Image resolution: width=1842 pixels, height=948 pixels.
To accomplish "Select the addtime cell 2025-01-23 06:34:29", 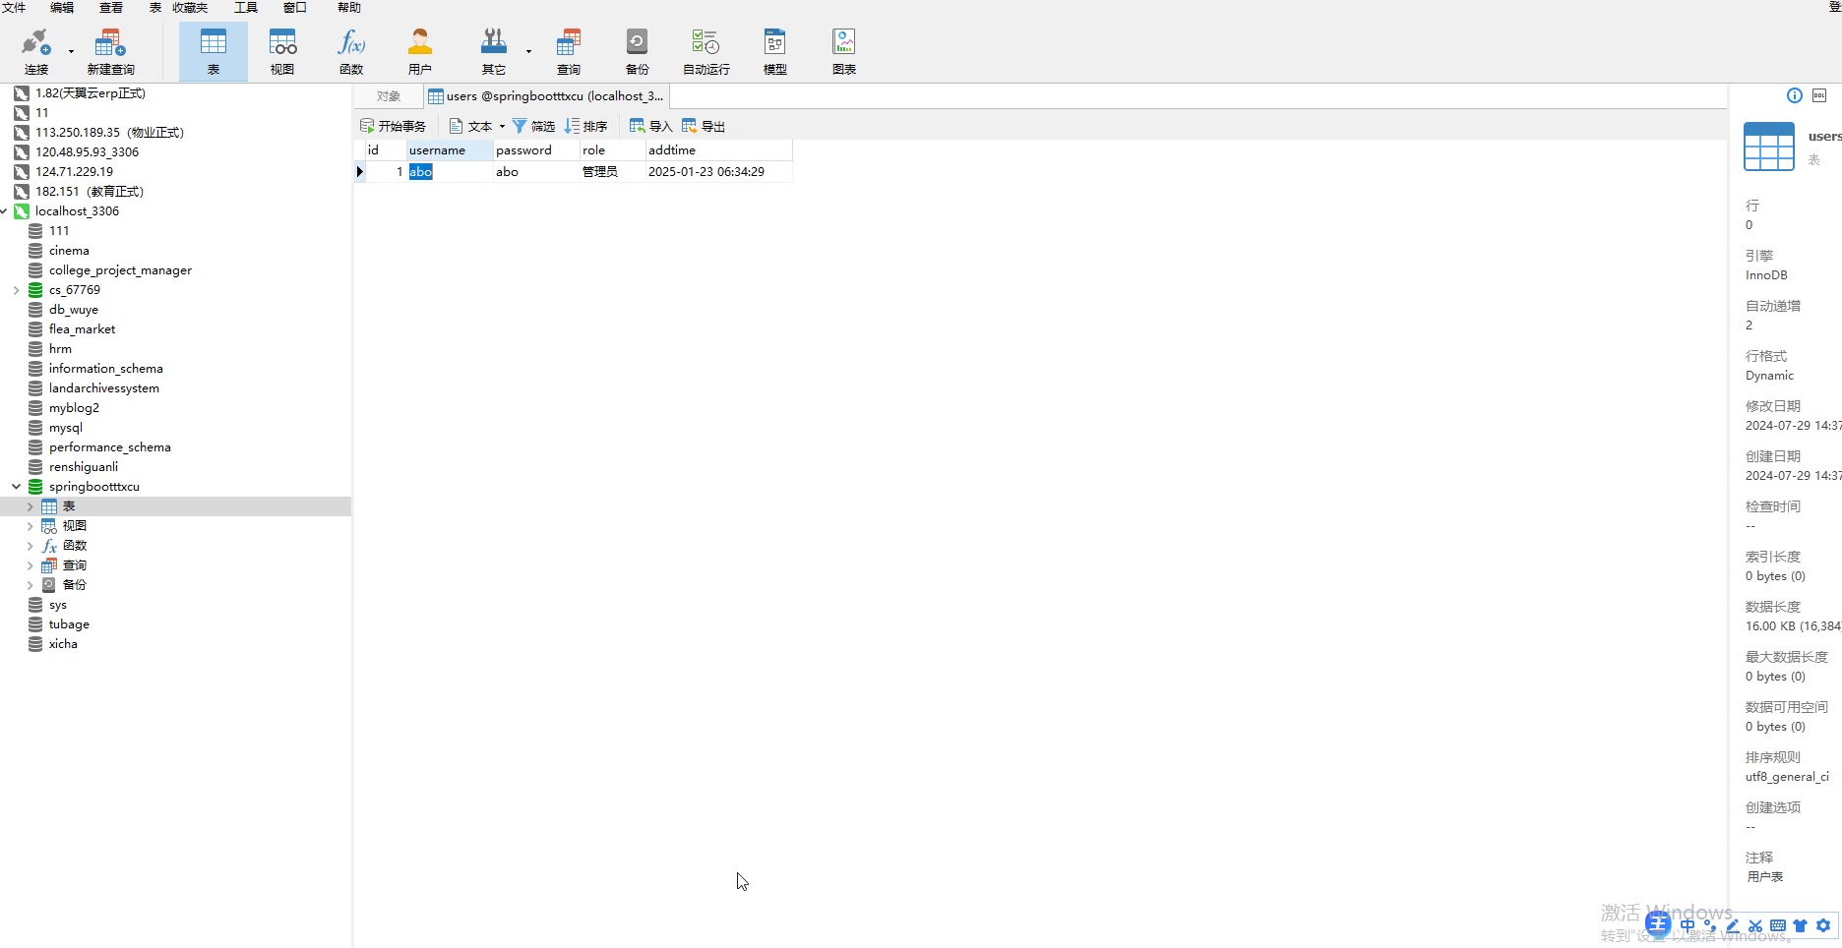I will point(718,172).
